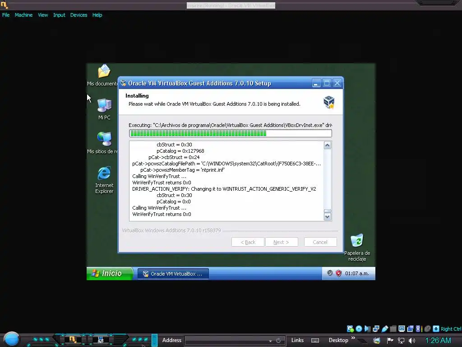Click the second host taskbar app icon

(x=101, y=340)
